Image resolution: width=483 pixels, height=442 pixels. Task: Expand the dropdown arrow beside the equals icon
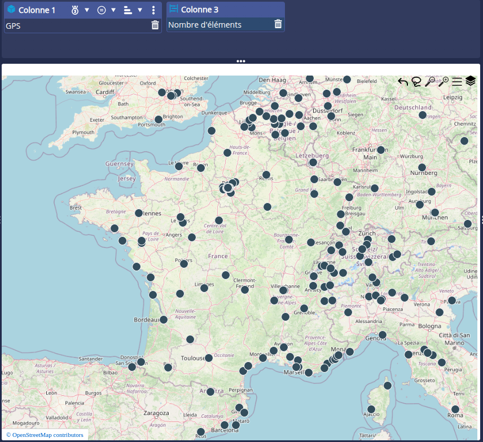(x=113, y=10)
